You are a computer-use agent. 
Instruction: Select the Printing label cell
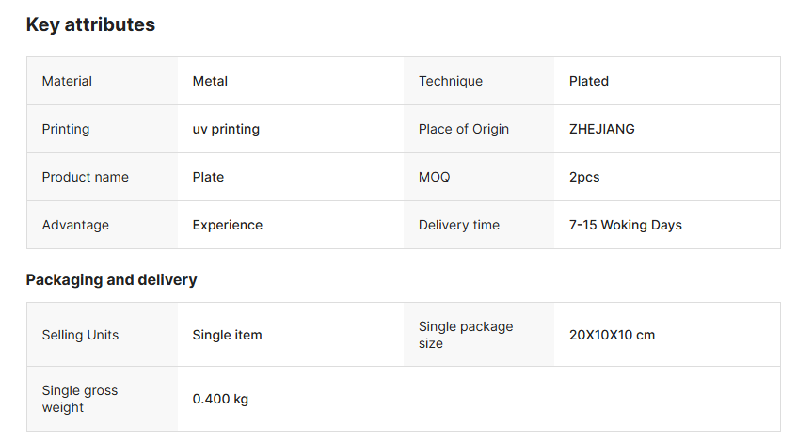tap(66, 130)
